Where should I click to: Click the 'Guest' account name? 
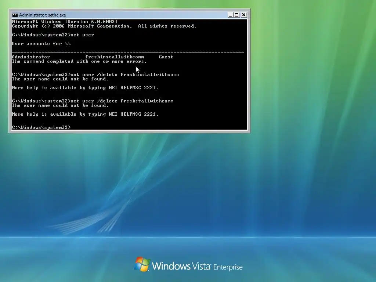166,57
